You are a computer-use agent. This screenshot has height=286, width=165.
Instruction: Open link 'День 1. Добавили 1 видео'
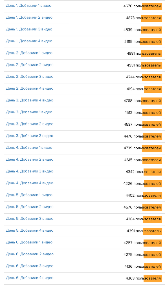click(x=28, y=6)
